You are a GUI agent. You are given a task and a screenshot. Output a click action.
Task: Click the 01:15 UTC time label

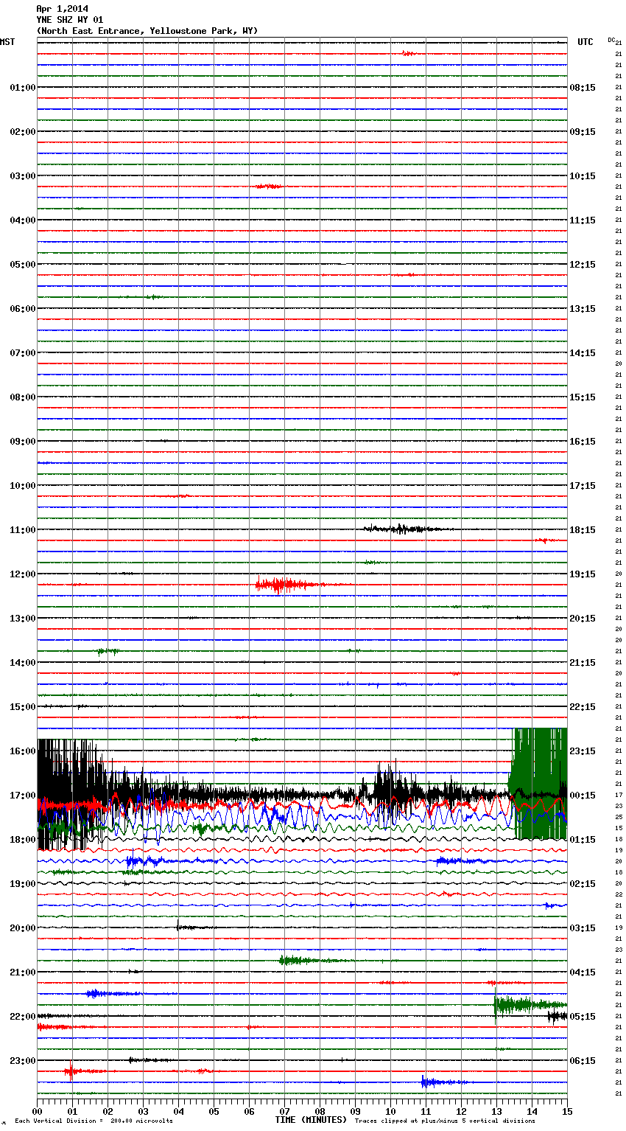[x=583, y=840]
